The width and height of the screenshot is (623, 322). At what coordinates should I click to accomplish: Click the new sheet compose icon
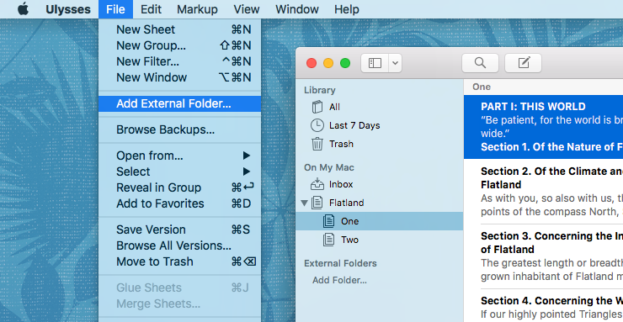[x=524, y=63]
